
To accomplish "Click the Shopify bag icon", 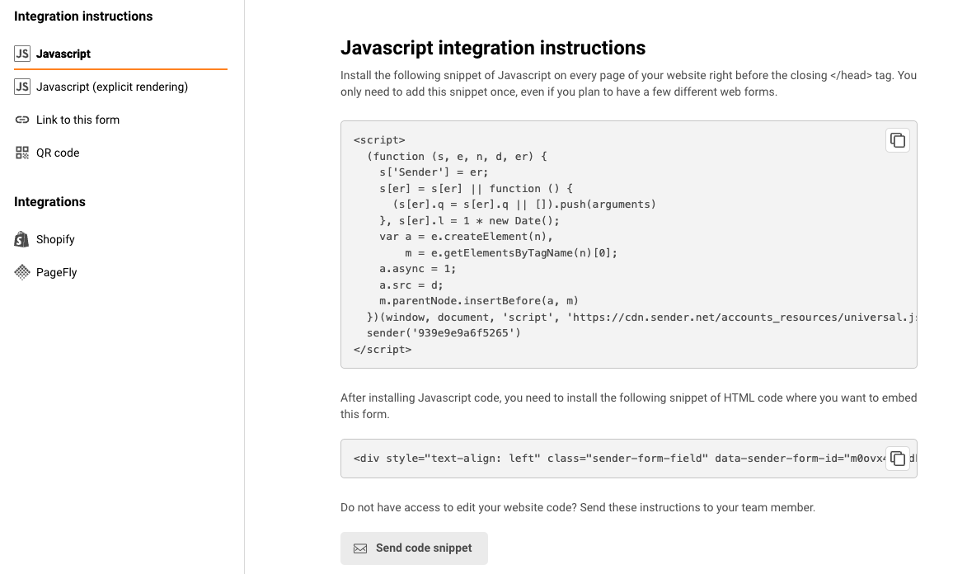I will click(x=22, y=239).
